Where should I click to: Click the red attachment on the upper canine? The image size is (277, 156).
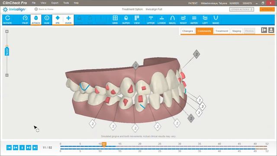click(x=131, y=89)
